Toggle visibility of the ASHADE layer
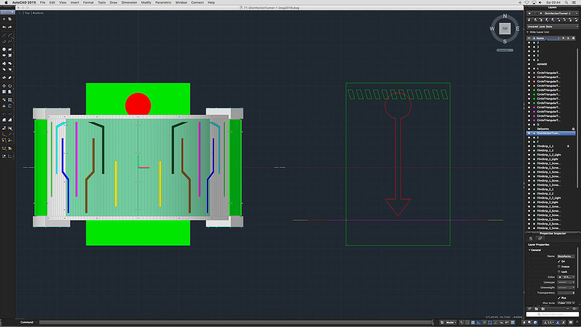Screen dimensions: 581x327 tap(529, 64)
